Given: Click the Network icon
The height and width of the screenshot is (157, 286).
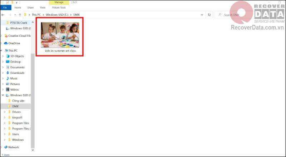Looking at the screenshot, I should 6,147.
